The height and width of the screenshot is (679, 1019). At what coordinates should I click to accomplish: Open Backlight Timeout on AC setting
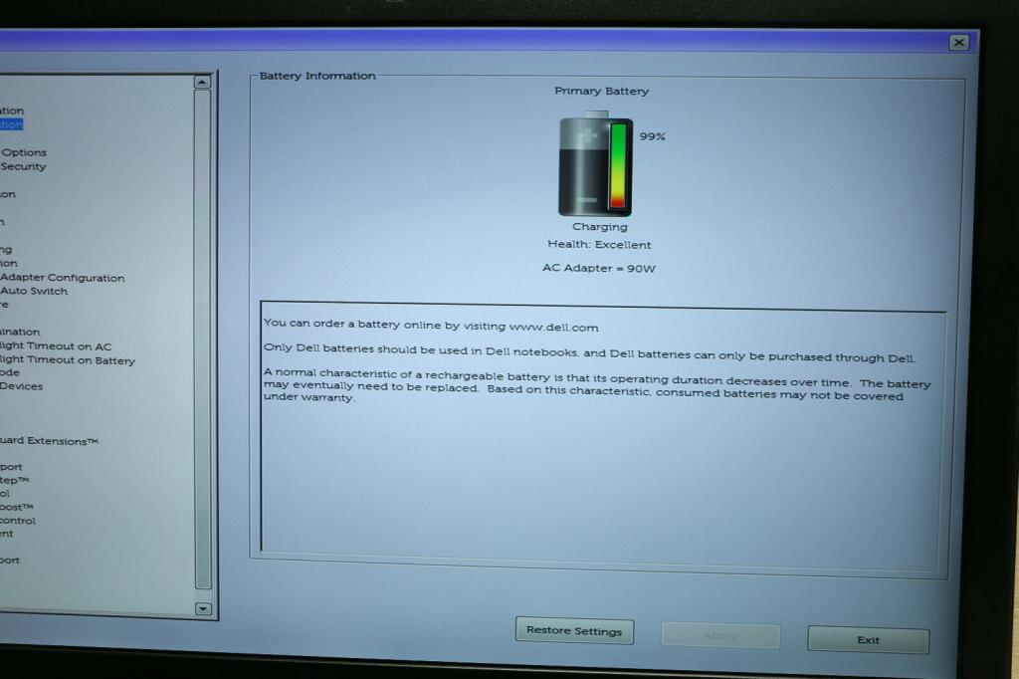tap(56, 346)
